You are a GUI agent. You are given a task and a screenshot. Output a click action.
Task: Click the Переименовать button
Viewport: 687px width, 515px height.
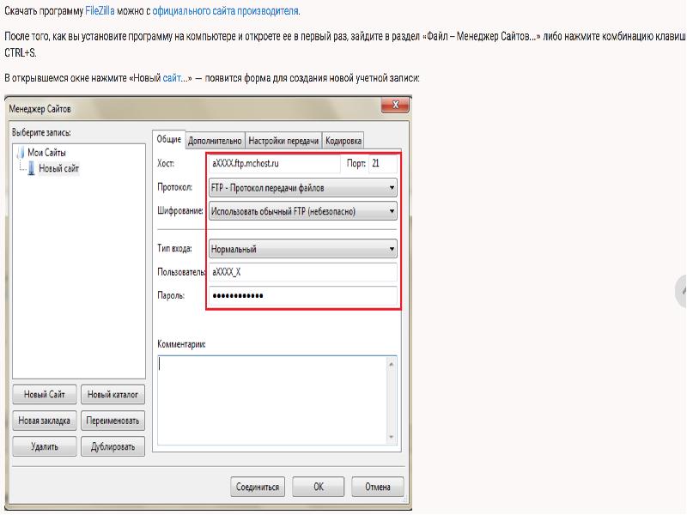pos(112,421)
